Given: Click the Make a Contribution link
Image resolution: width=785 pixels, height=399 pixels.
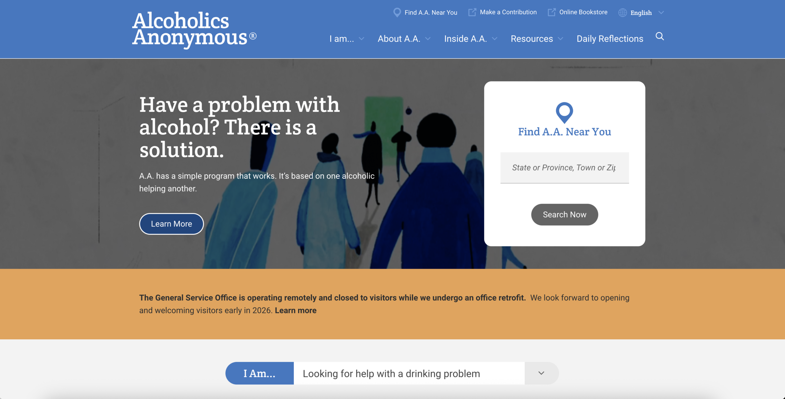Looking at the screenshot, I should tap(508, 12).
